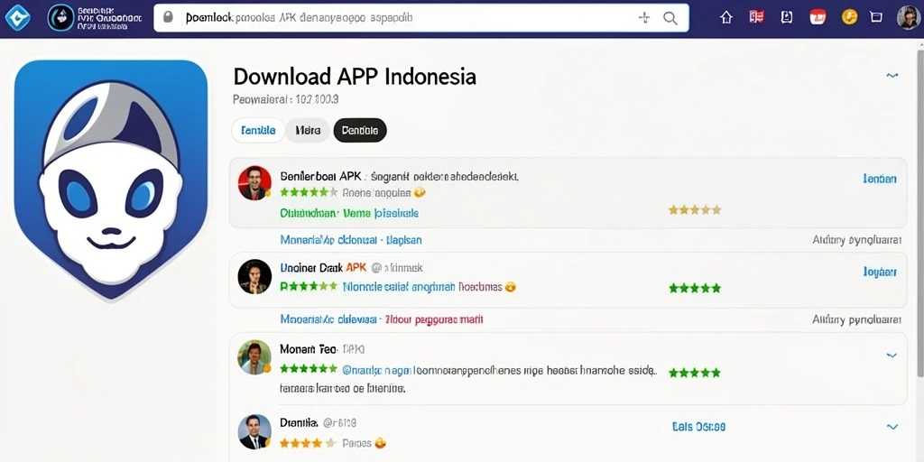
Task: Click the emoji in the second review row
Action: pos(511,287)
